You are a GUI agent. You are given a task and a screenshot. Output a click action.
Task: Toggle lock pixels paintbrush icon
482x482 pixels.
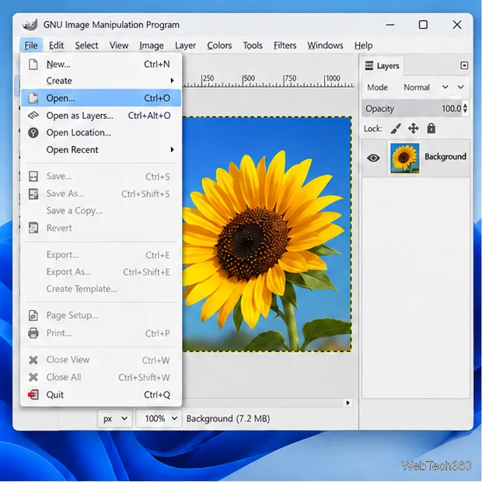click(396, 128)
